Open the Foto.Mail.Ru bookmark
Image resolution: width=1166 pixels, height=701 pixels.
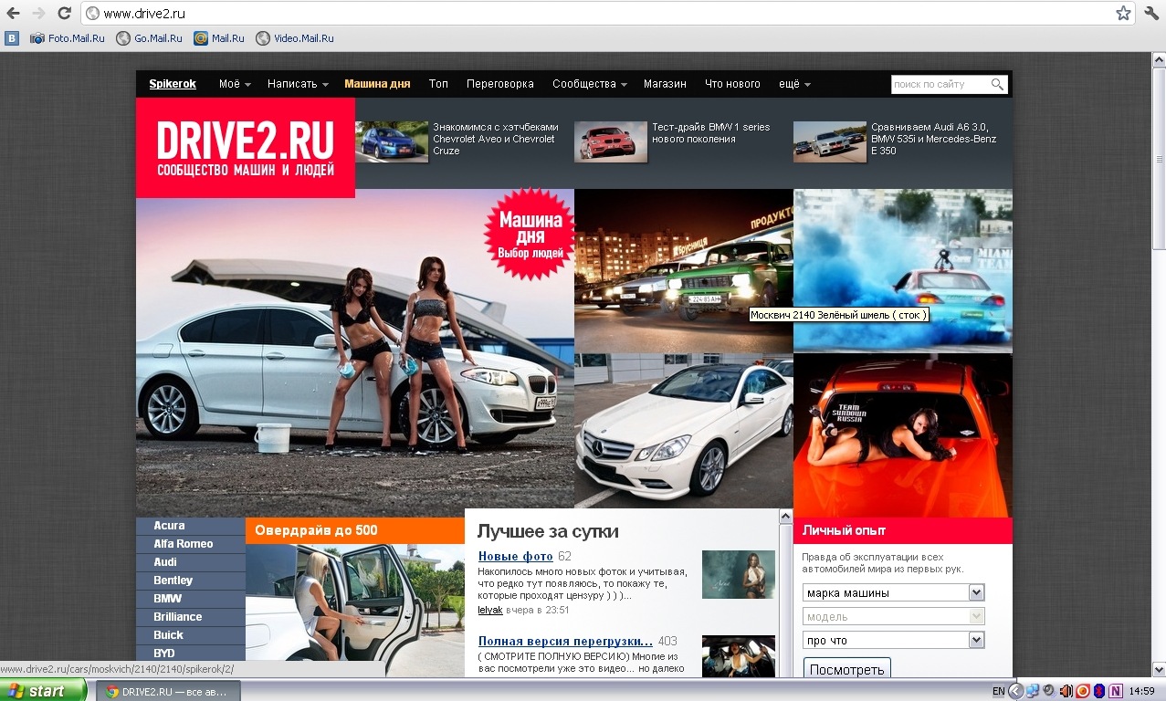tap(67, 38)
